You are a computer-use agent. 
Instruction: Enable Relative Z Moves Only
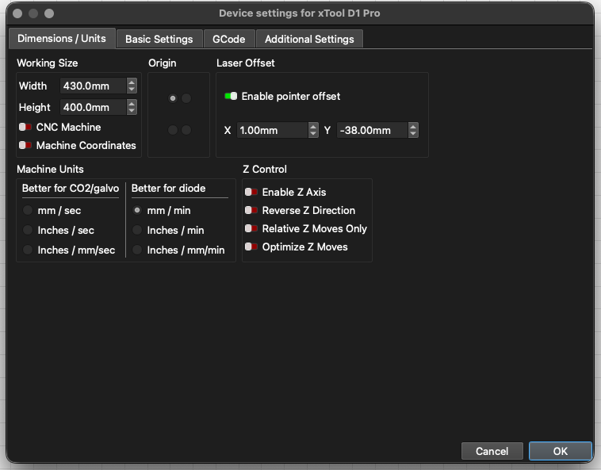(251, 228)
